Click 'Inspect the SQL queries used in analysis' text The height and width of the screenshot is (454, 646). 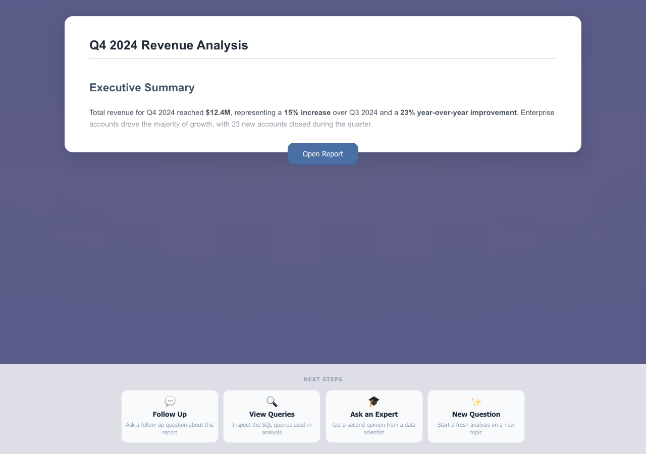coord(272,428)
